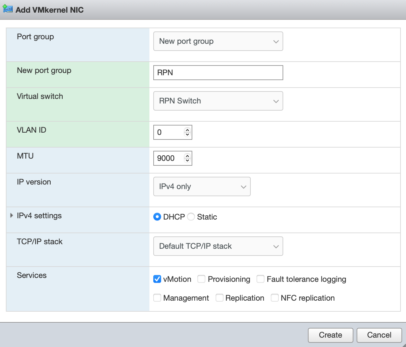Enable Fault tolerance logging checkbox
Image resolution: width=406 pixels, height=347 pixels.
(260, 279)
